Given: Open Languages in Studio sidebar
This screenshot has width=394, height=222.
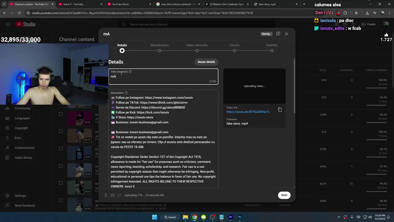Looking at the screenshot, I should [22, 118].
